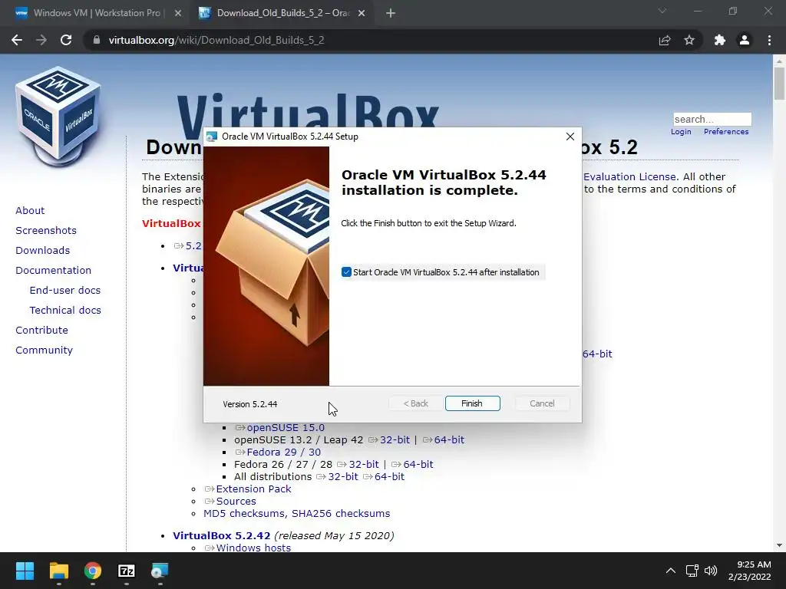Open About in the sidebar
This screenshot has width=786, height=589.
click(30, 210)
